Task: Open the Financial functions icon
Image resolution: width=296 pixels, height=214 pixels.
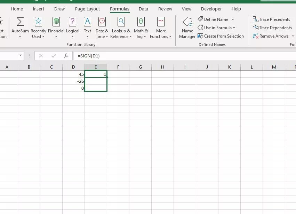Action: 56,22
